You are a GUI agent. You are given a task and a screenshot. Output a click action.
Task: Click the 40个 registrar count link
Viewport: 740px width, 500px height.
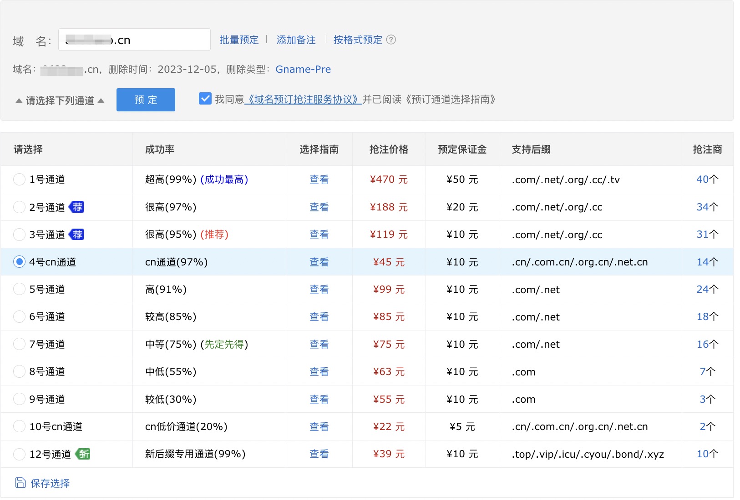[707, 180]
